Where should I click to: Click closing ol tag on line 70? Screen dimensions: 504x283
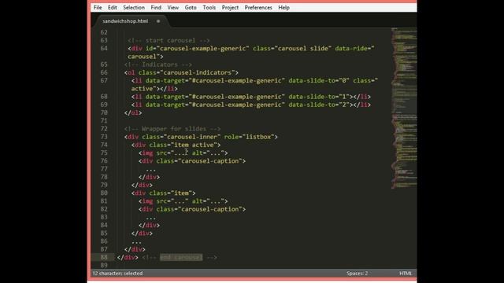click(133, 112)
